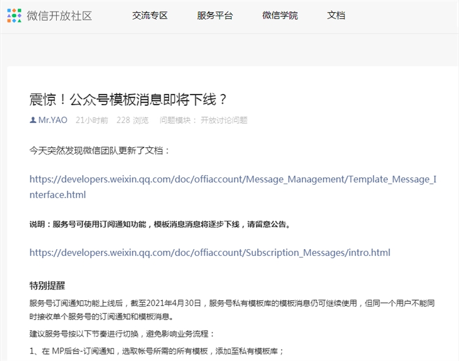
Task: Open the 微信开放社区 home title
Action: pos(60,16)
